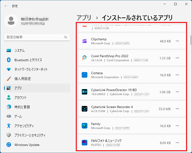This screenshot has width=192, height=153.
Task: Click the 8.00 KB size value
Action: pos(165,143)
